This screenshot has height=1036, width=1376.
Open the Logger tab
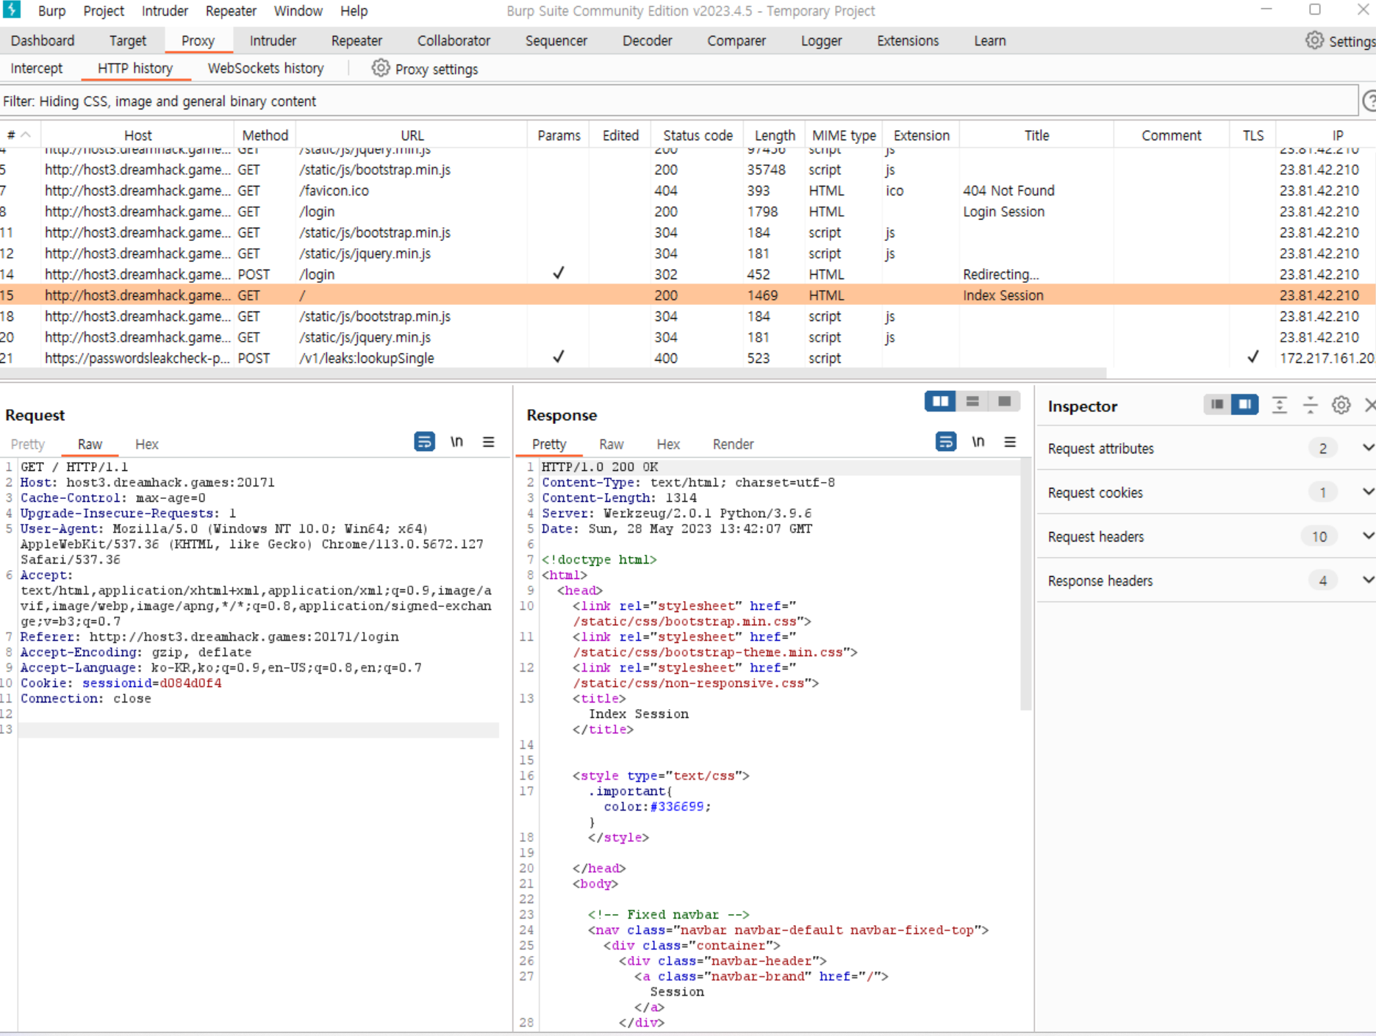pos(821,40)
